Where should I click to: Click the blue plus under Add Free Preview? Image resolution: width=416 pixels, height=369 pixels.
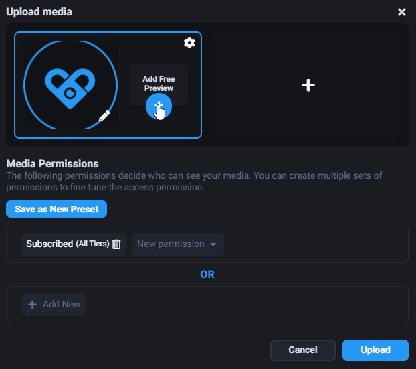[x=159, y=106]
